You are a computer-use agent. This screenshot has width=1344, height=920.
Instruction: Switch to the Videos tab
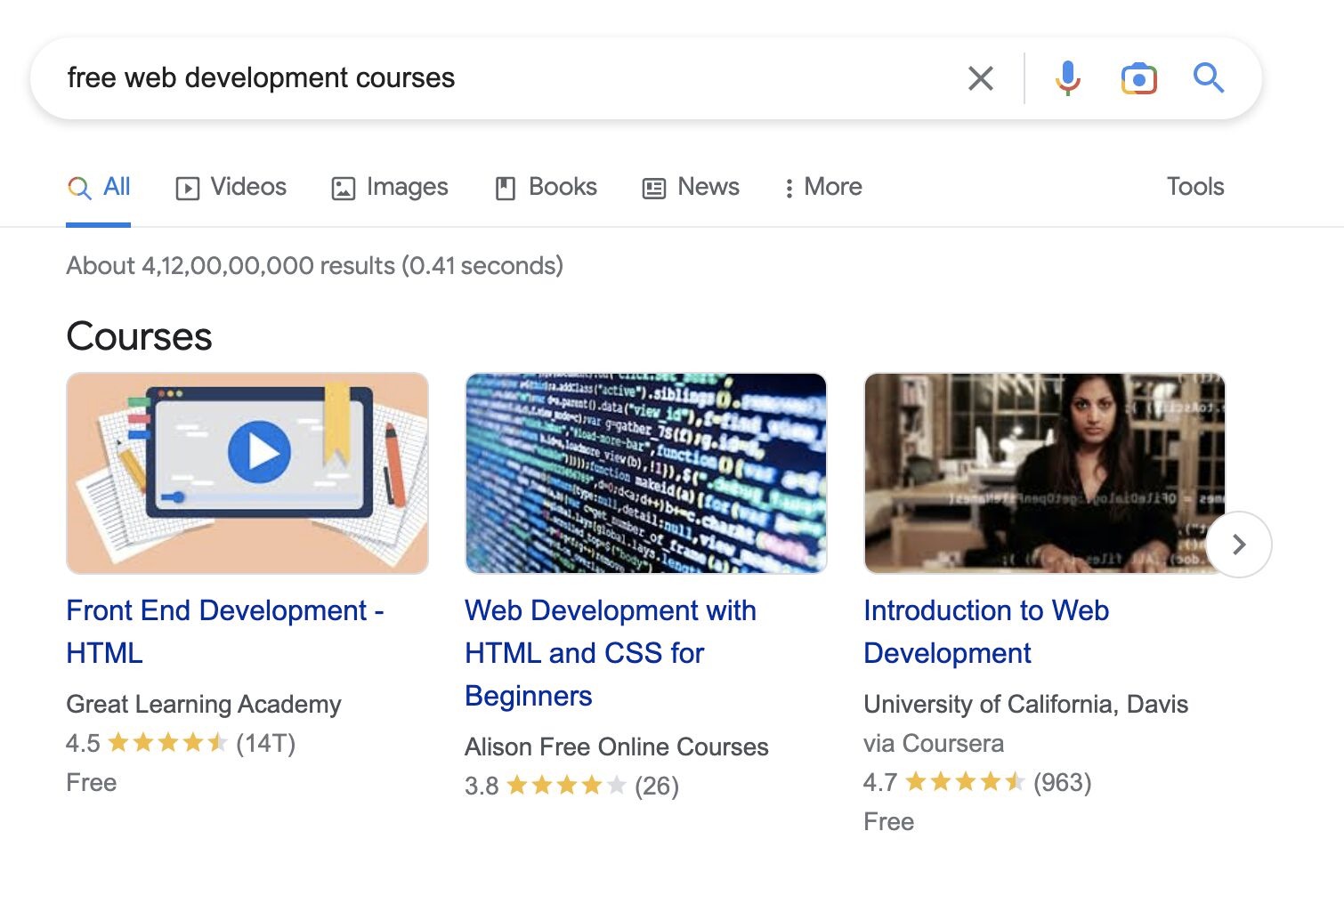click(231, 187)
